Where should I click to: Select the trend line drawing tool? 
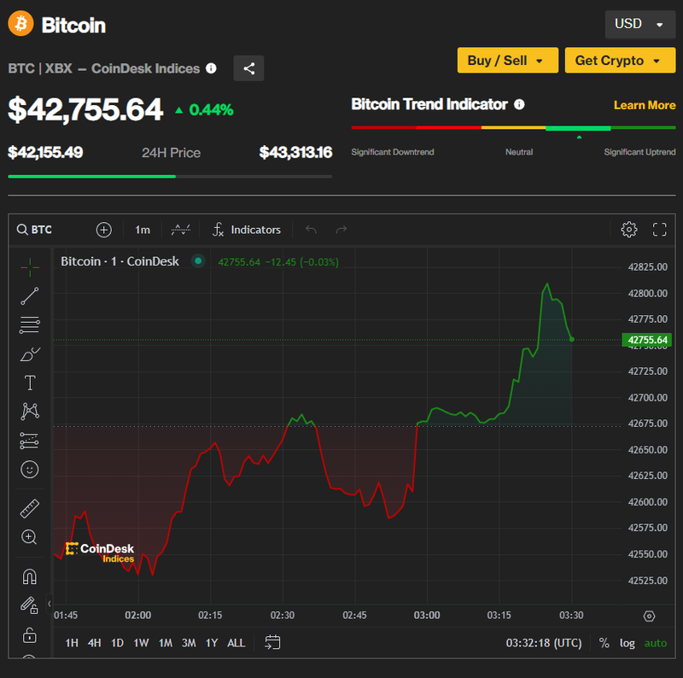pyautogui.click(x=30, y=296)
